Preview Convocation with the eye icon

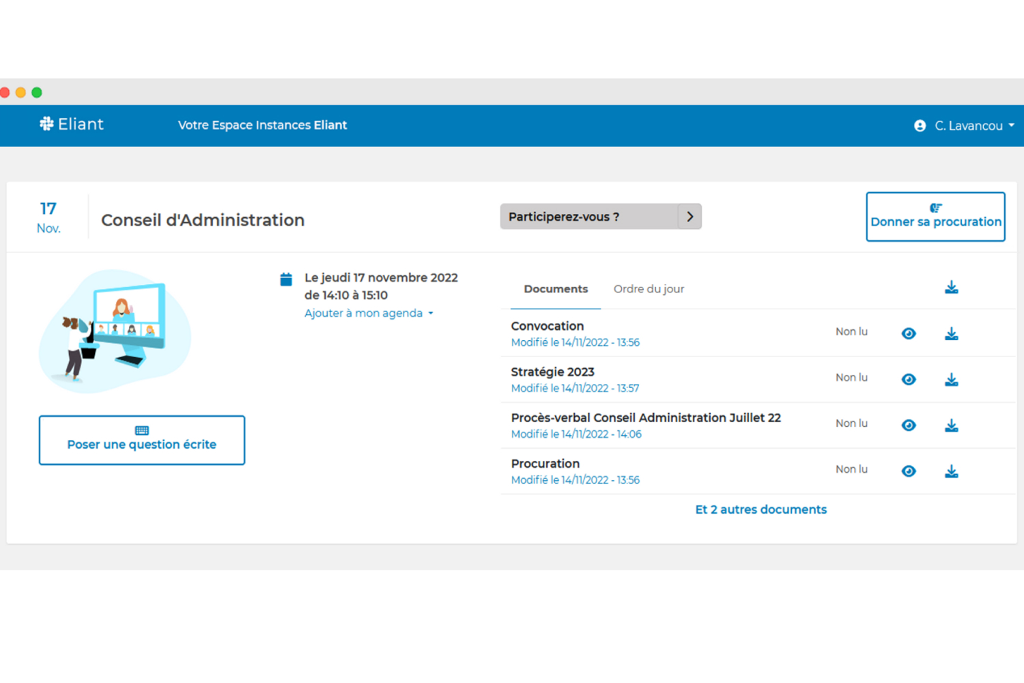click(908, 334)
